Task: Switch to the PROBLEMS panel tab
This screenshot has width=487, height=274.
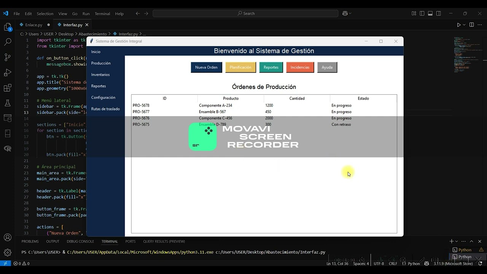Action: 30,241
